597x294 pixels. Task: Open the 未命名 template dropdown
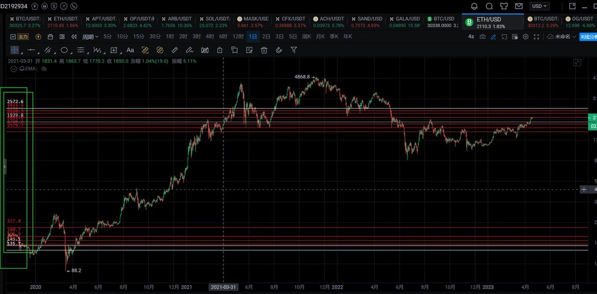click(x=562, y=37)
